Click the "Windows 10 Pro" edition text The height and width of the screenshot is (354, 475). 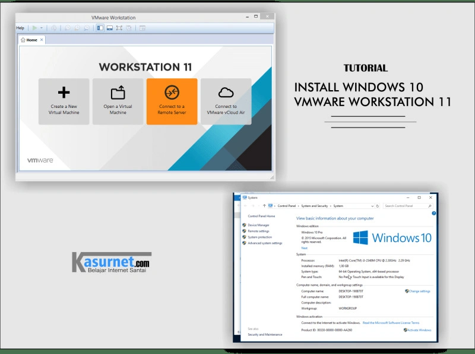(312, 232)
